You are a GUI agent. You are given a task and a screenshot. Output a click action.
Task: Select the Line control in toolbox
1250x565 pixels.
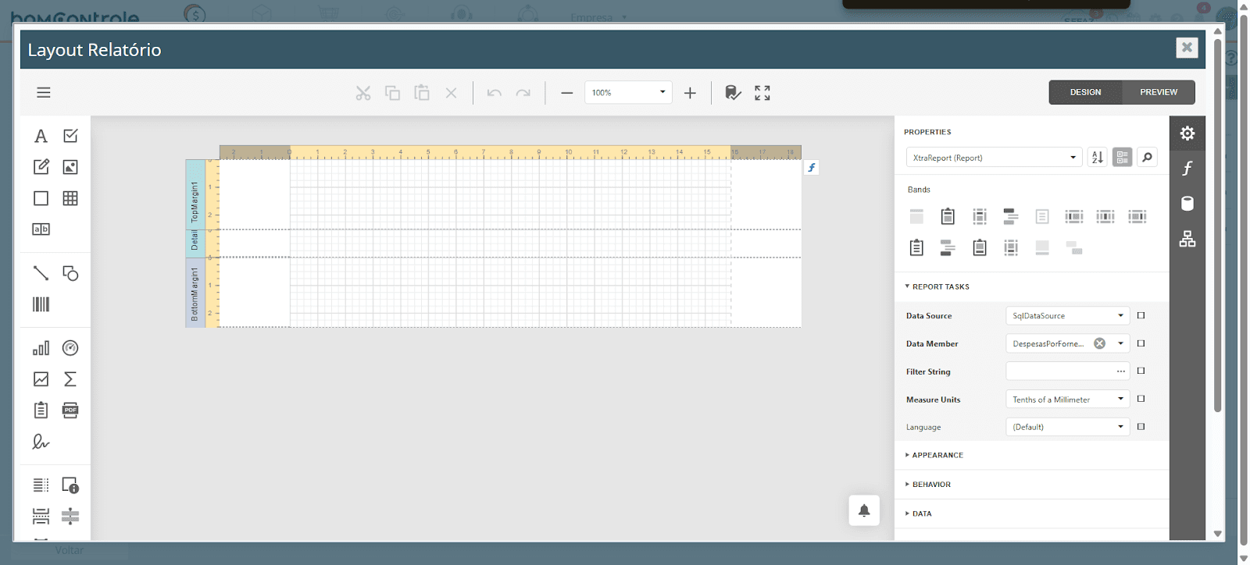(41, 273)
